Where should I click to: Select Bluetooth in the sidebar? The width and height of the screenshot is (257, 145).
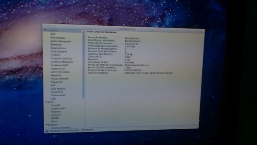pyautogui.click(x=56, y=45)
